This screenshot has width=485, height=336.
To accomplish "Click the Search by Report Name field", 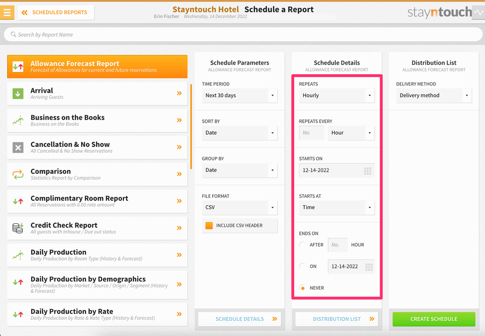I will [x=243, y=34].
